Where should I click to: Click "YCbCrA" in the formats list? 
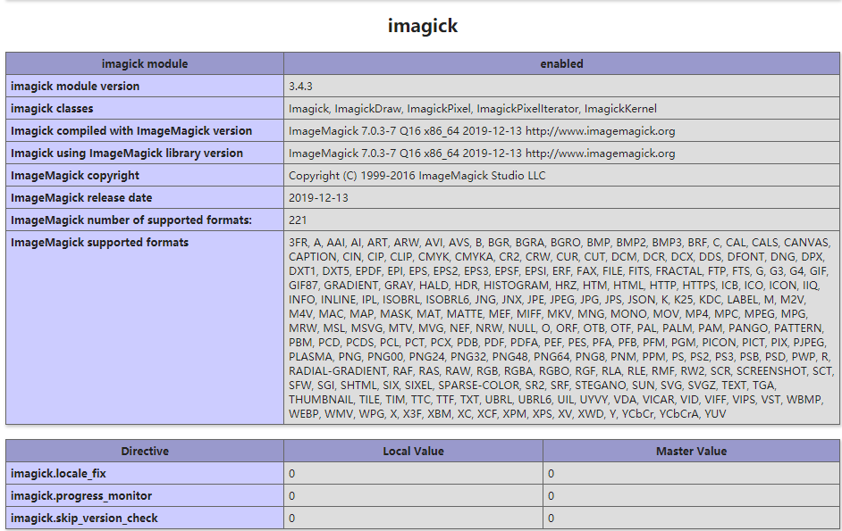679,414
